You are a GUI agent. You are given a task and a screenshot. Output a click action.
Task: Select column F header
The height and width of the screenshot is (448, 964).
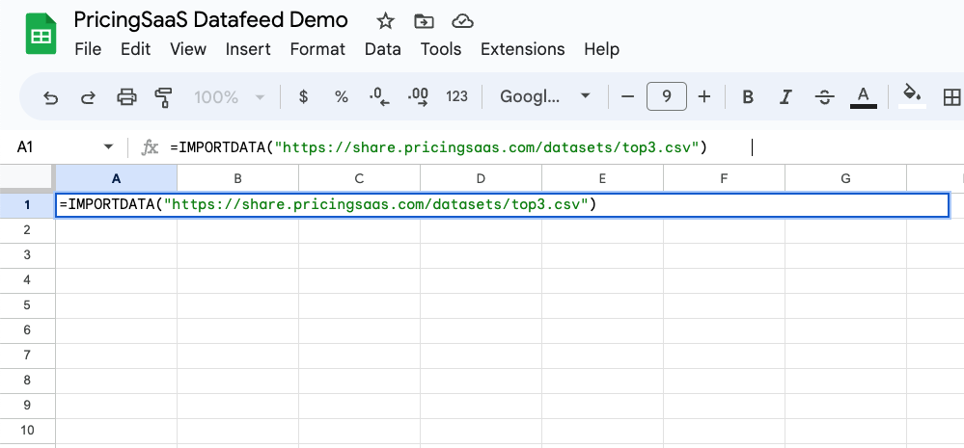tap(725, 178)
